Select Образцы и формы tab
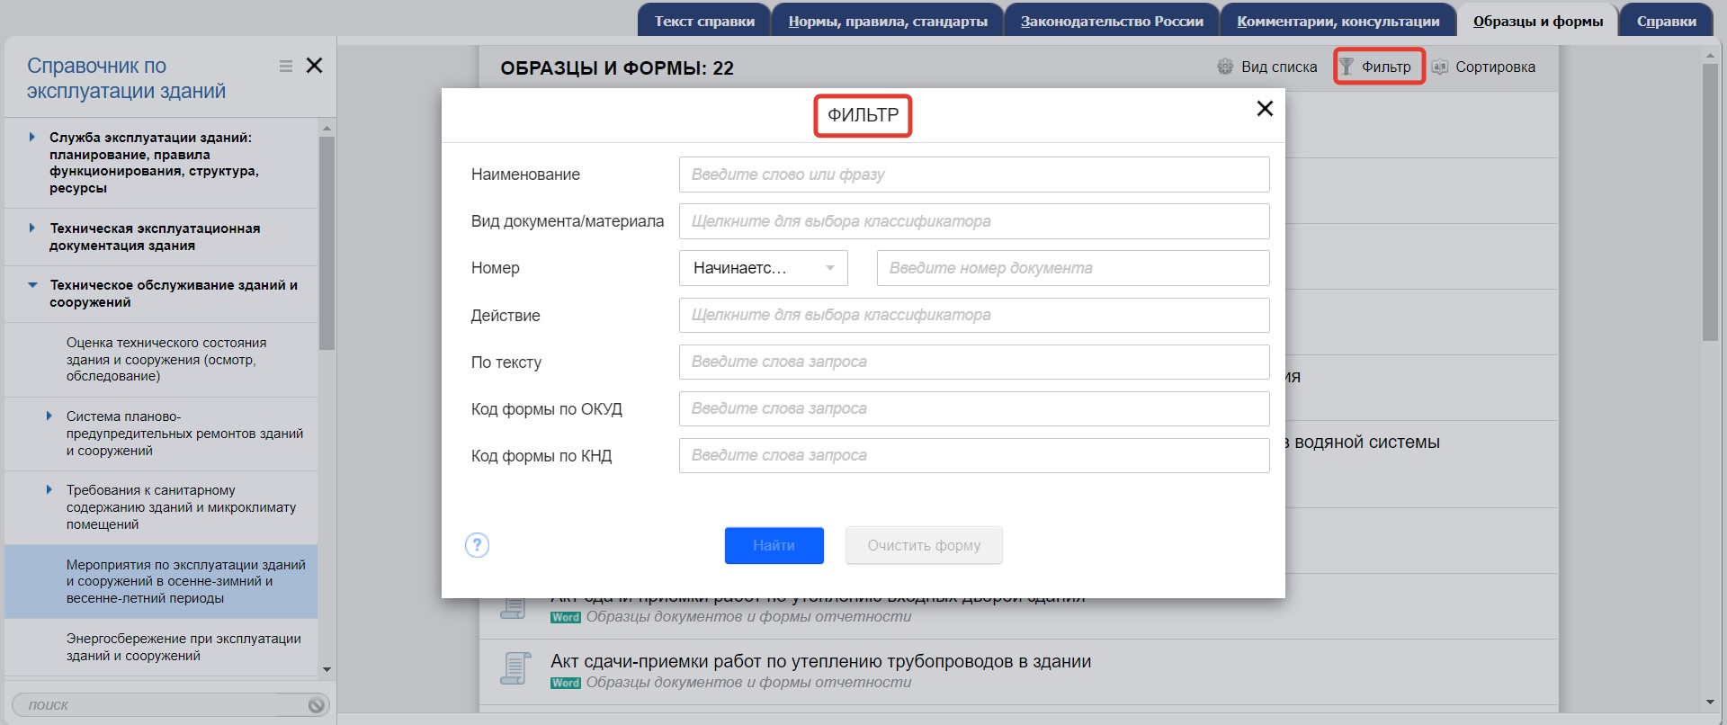This screenshot has height=725, width=1727. click(1538, 21)
